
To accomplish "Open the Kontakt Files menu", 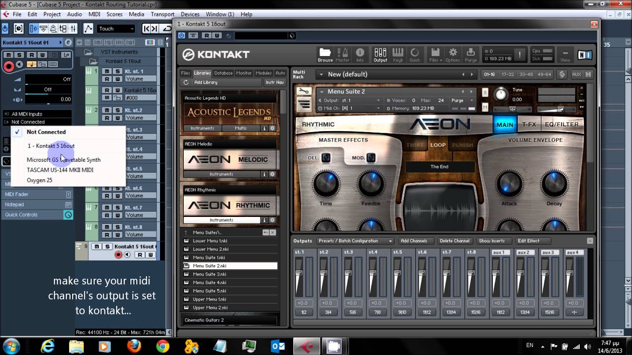I will click(434, 54).
